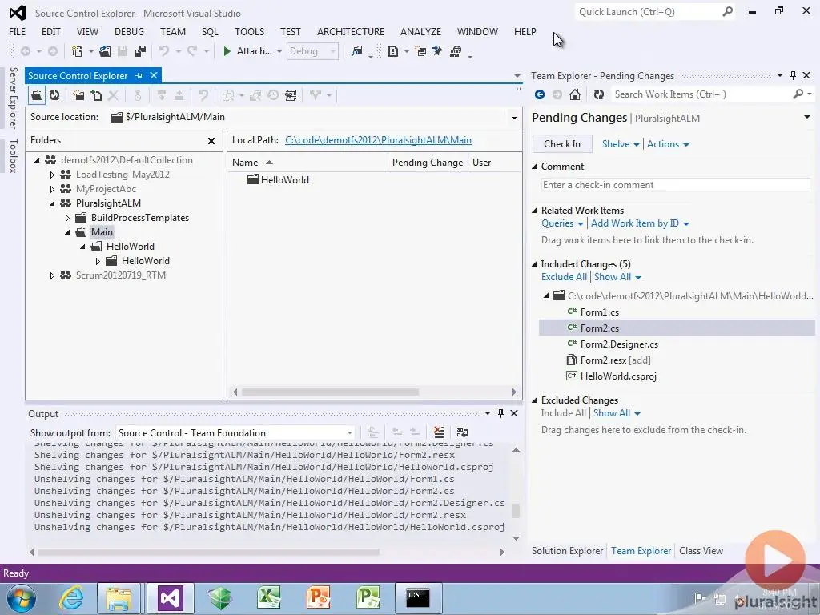The width and height of the screenshot is (820, 615).
Task: Switch to Solution Explorer tab
Action: tap(567, 551)
